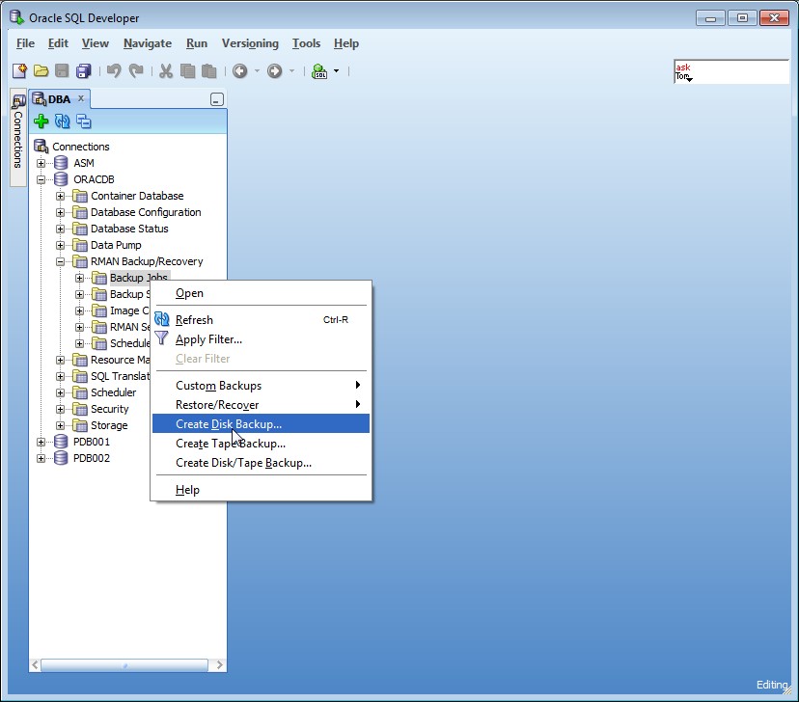Choose Create Disk Backup... from the context menu
Viewport: 799px width, 702px height.
[x=261, y=423]
